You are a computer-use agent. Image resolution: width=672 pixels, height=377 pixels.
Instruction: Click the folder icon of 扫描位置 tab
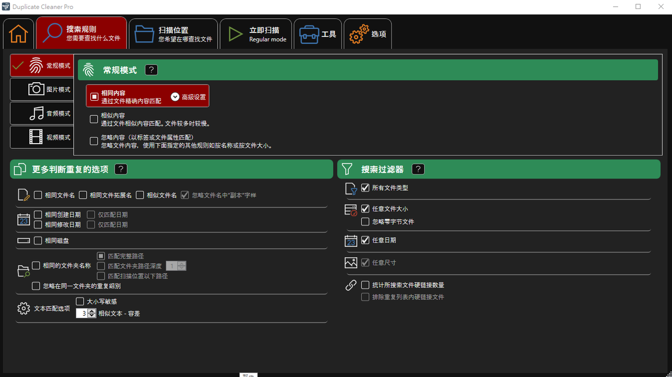pyautogui.click(x=144, y=34)
